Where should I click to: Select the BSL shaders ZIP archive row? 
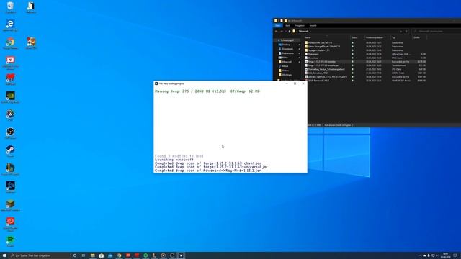click(365, 81)
